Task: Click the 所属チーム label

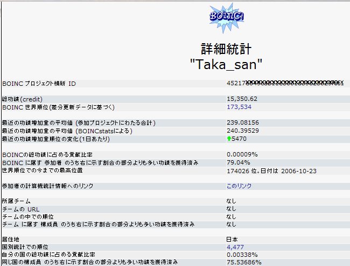Action: tap(16, 201)
